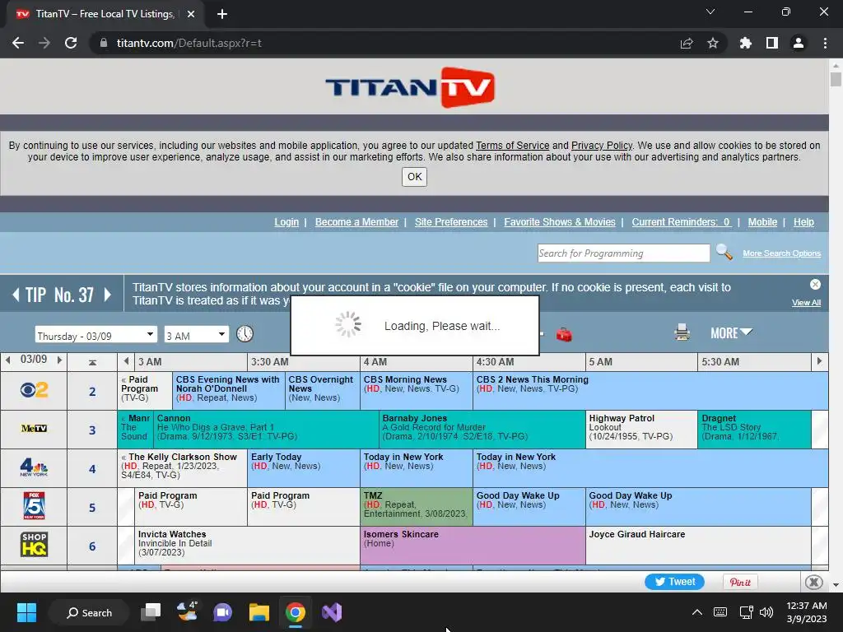Viewport: 843px width, 632px height.
Task: Click the search magnifying glass icon
Action: tap(724, 252)
